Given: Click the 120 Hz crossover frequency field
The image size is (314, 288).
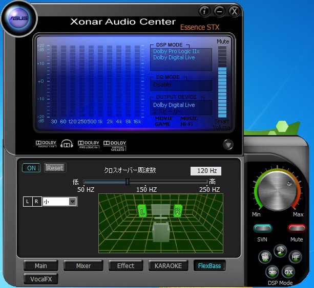Looking at the screenshot, I should (206, 171).
